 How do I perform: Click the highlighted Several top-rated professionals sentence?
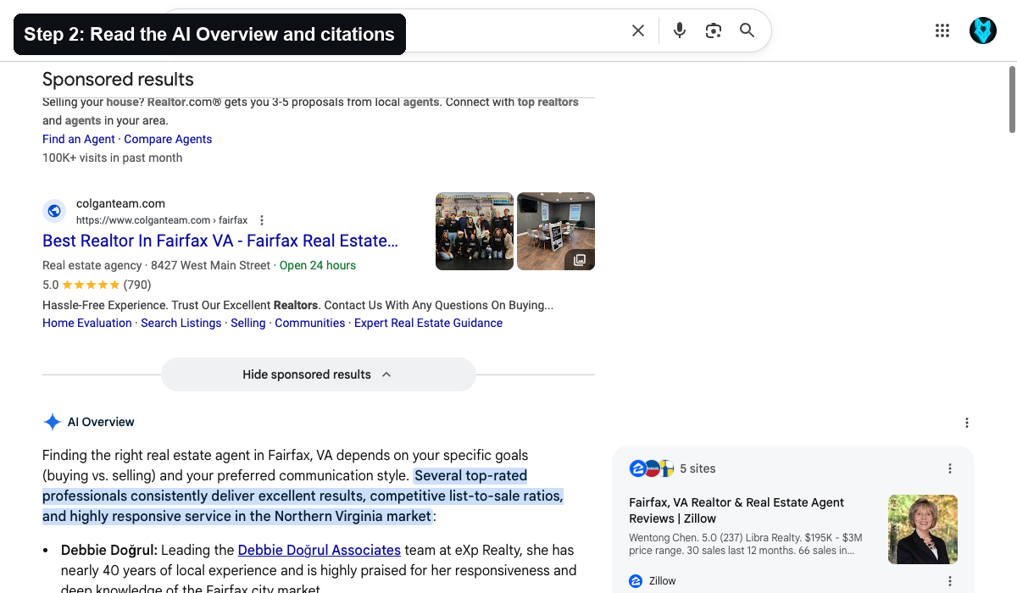pos(303,496)
